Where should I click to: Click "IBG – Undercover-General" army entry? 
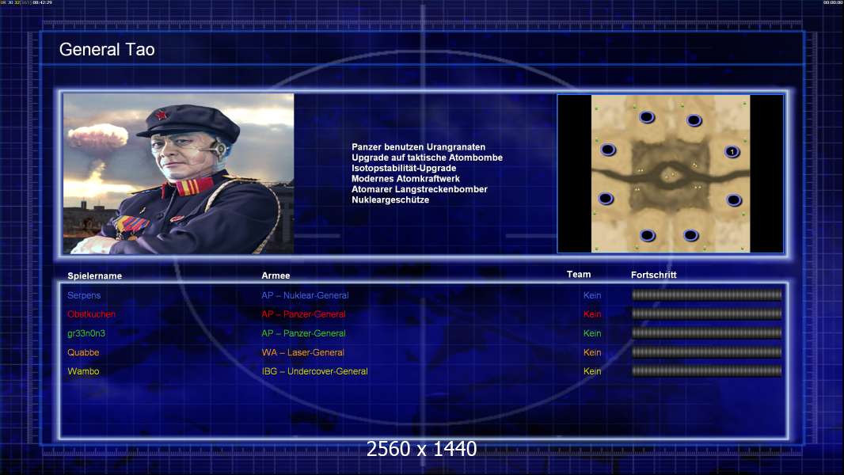coord(315,371)
